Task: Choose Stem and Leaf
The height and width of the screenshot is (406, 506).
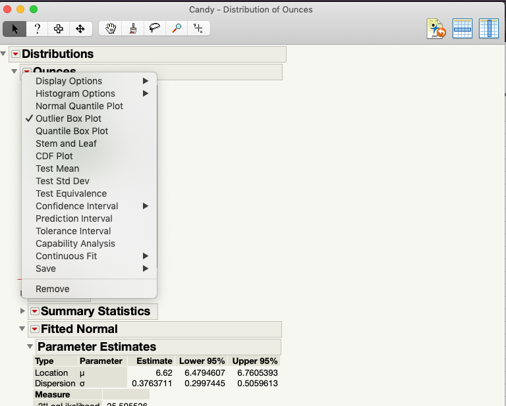Action: pyautogui.click(x=89, y=143)
